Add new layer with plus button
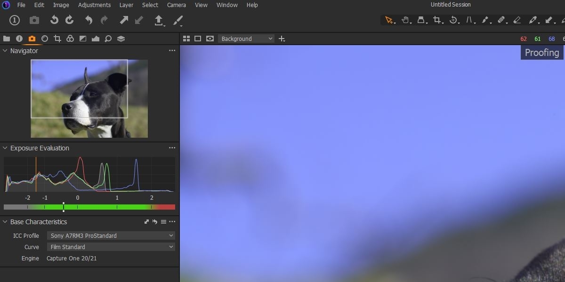This screenshot has height=282, width=565. tap(282, 39)
